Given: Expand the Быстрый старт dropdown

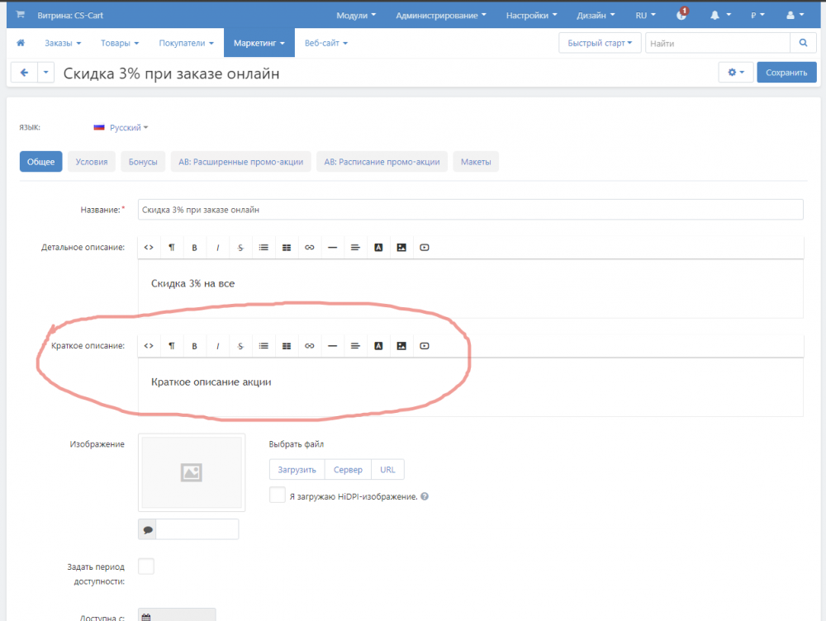Looking at the screenshot, I should point(600,43).
